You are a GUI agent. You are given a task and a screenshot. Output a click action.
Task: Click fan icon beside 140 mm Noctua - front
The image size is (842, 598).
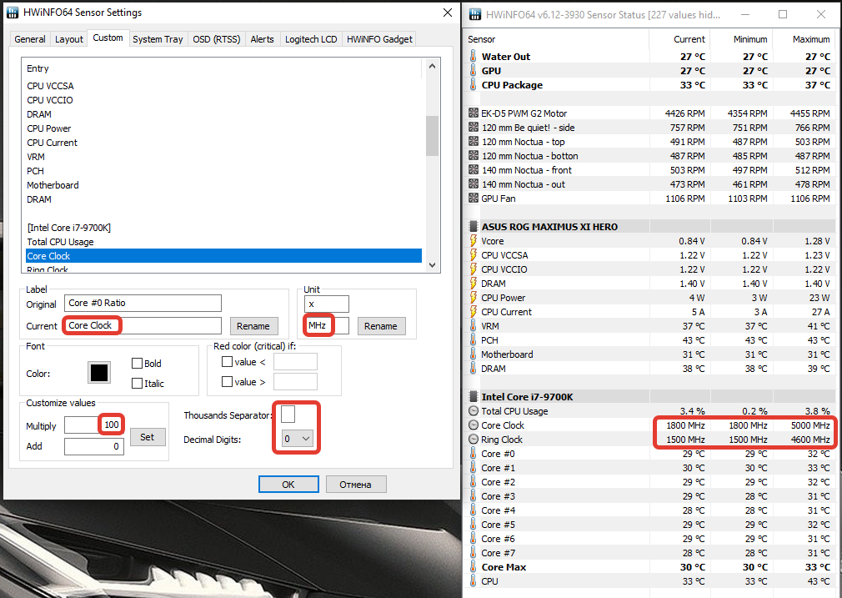coord(473,170)
